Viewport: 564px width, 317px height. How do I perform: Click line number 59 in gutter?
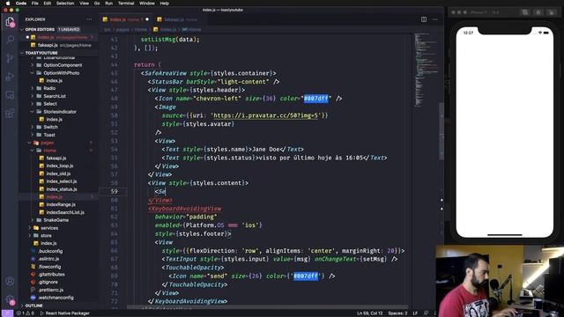pyautogui.click(x=115, y=192)
